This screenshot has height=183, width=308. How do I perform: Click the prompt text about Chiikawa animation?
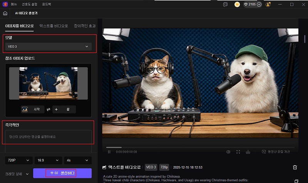176,178
